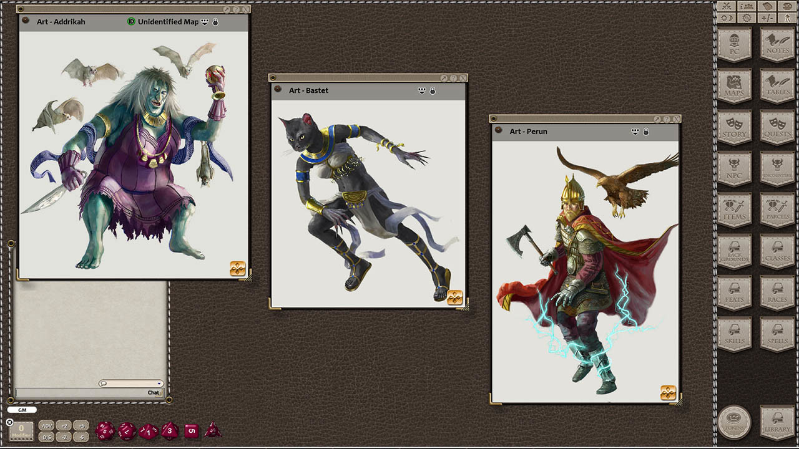The height and width of the screenshot is (449, 799).
Task: Open the Story records
Action: point(735,128)
